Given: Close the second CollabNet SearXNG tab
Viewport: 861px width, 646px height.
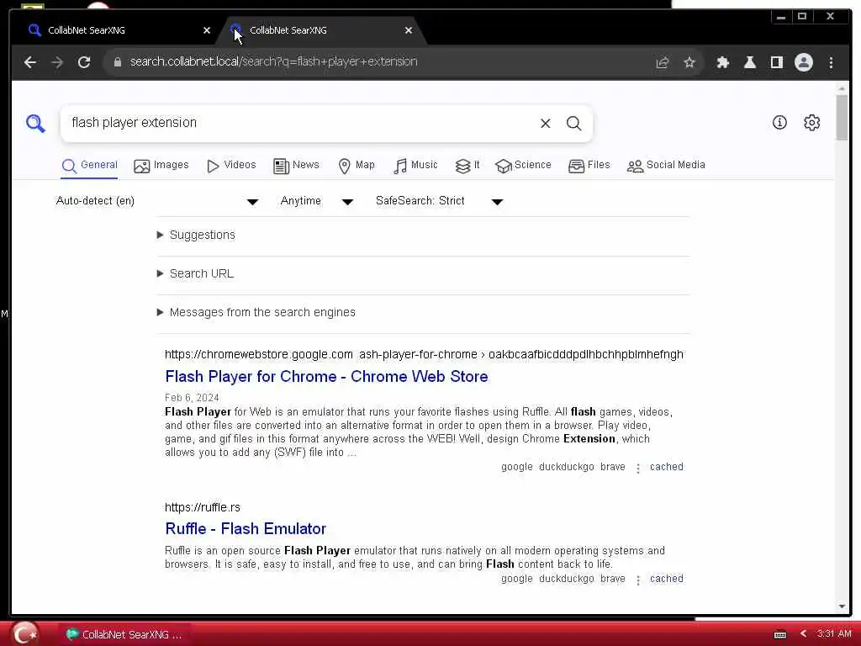Looking at the screenshot, I should pos(408,30).
